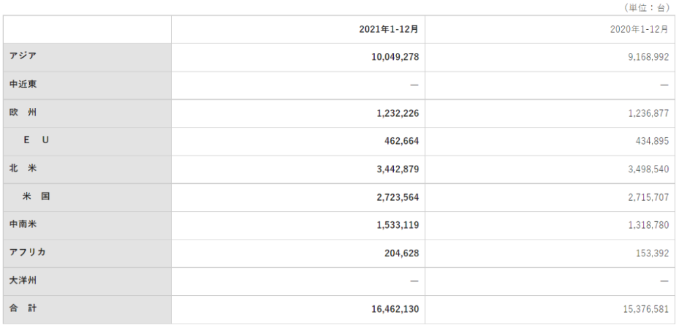679x325 pixels.
Task: Click the EU 2020 value 434,895
Action: coord(652,141)
